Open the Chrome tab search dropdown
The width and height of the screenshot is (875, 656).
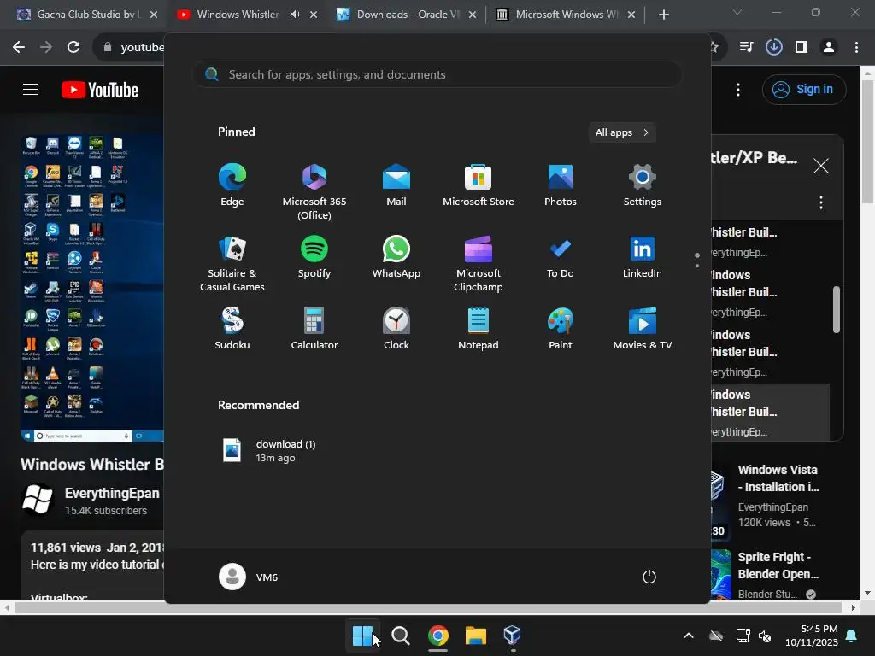(737, 13)
